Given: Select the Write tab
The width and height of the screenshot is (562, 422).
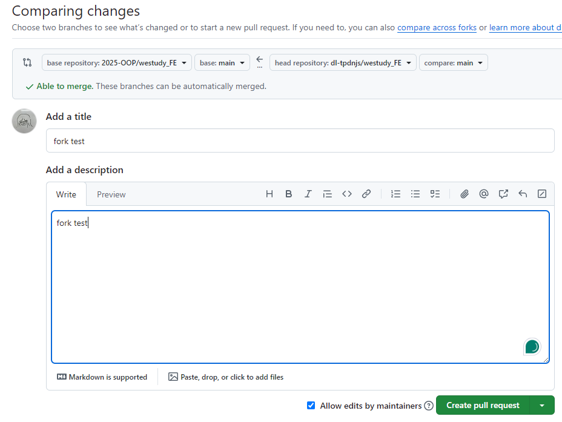Looking at the screenshot, I should coord(66,194).
